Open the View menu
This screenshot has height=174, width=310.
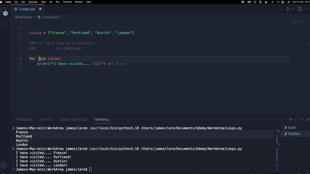pyautogui.click(x=44, y=2)
